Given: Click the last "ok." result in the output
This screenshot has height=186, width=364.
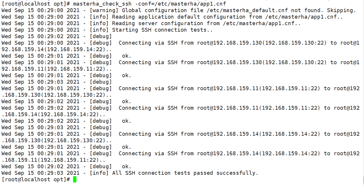Looking at the screenshot, I should (126, 166).
